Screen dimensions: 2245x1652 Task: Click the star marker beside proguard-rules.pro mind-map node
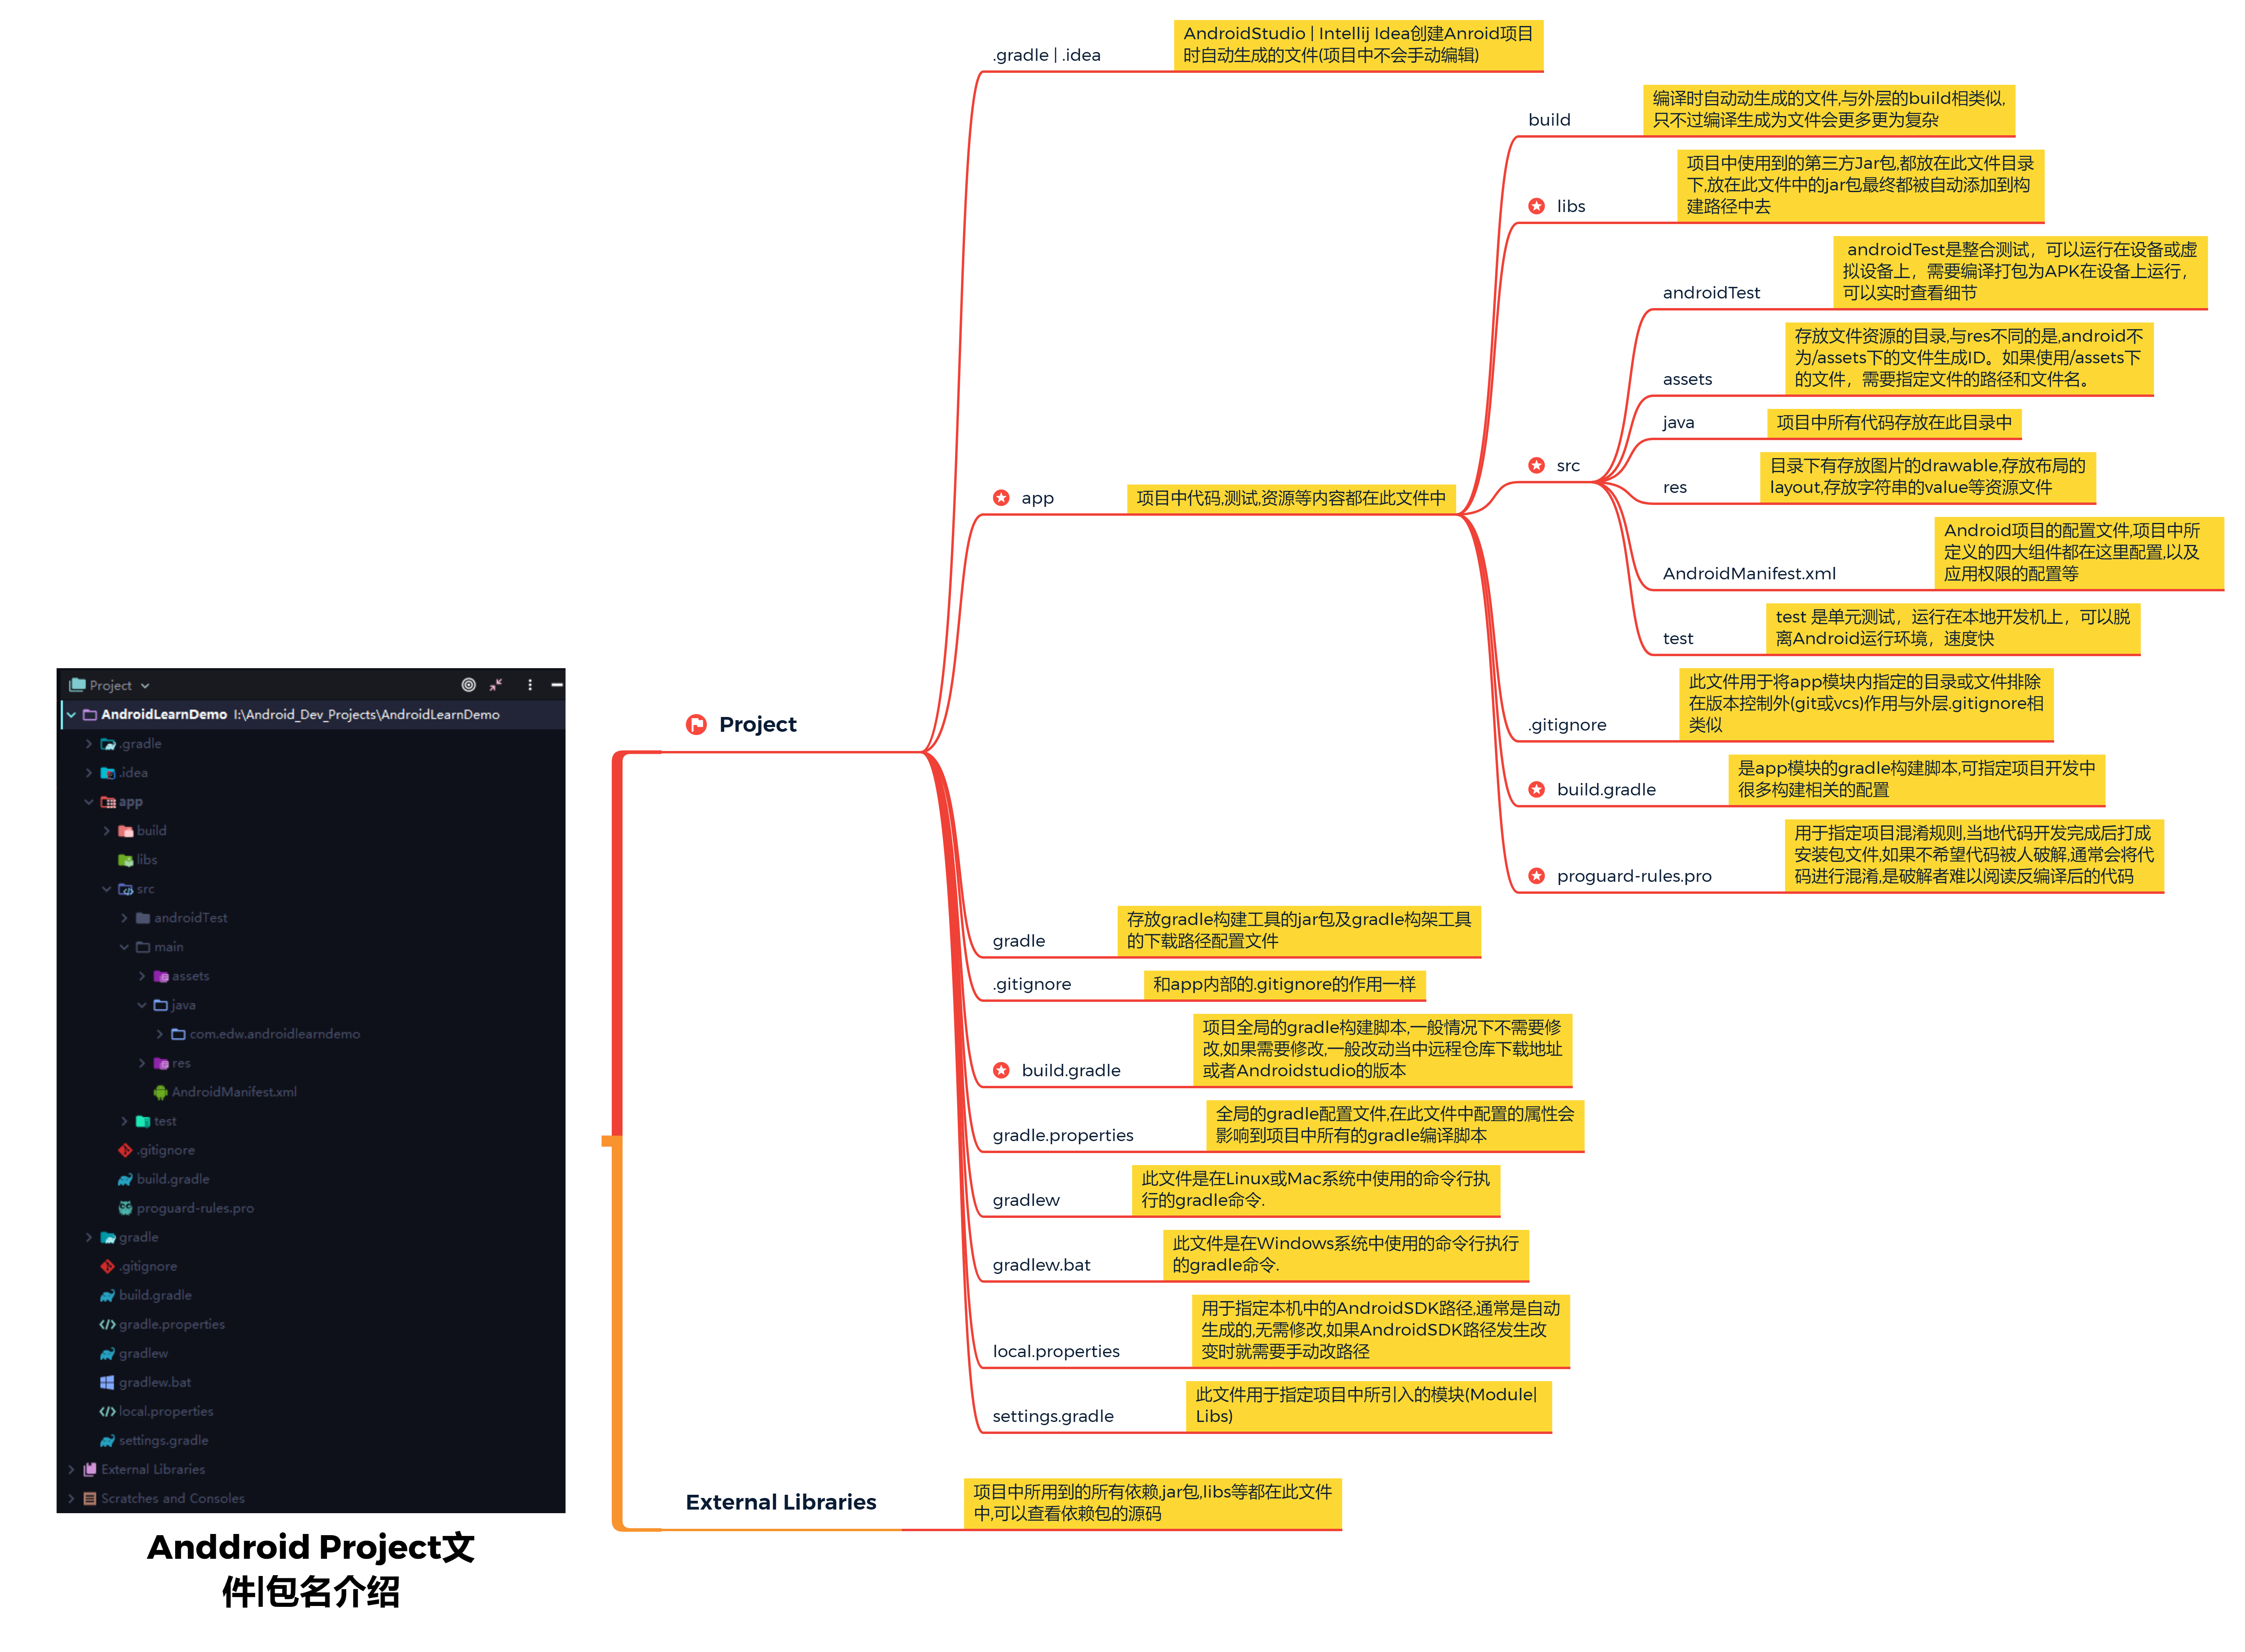point(1536,876)
